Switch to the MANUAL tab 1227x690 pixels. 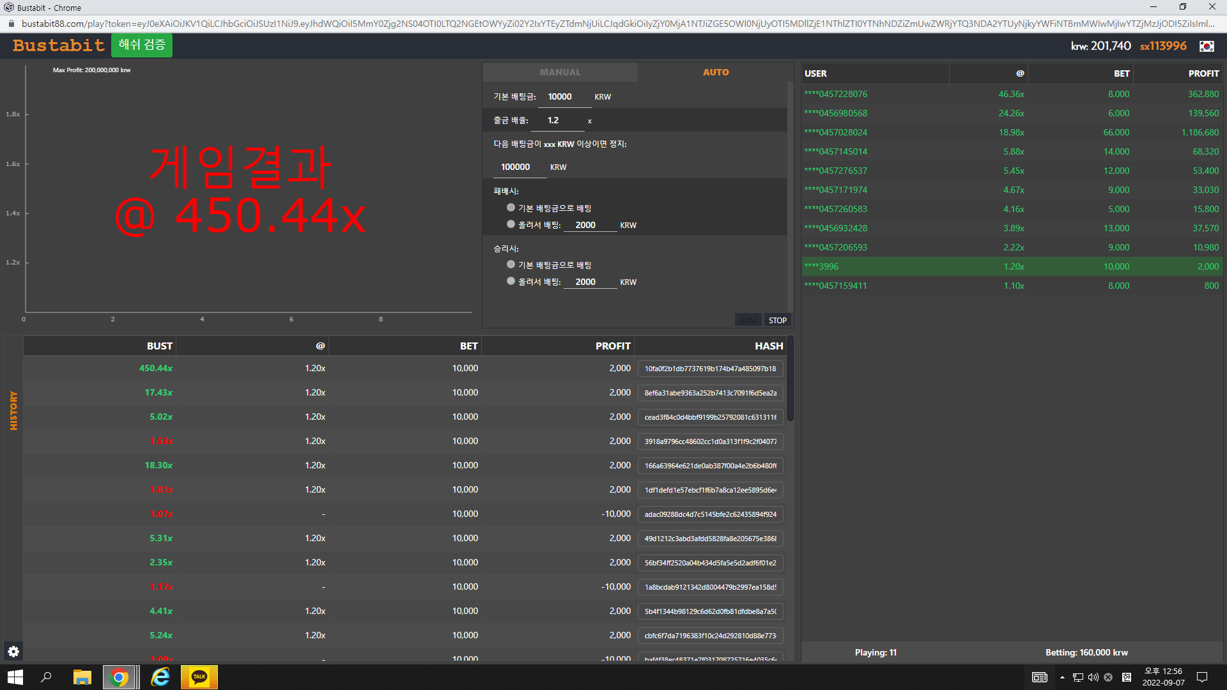point(560,72)
